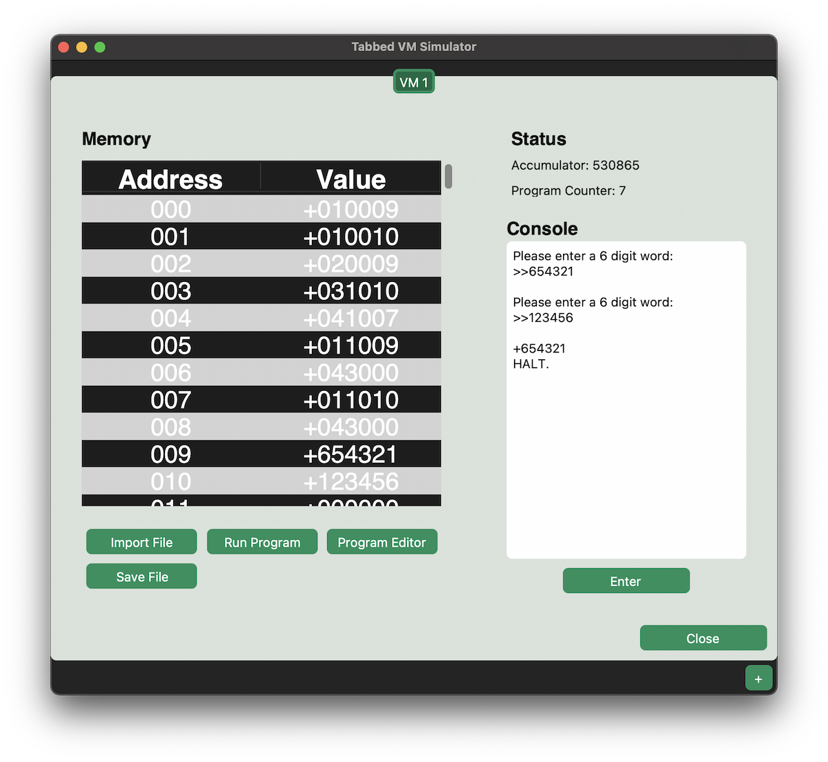Open the Program Editor
Screen dimensions: 828x762
[x=382, y=542]
